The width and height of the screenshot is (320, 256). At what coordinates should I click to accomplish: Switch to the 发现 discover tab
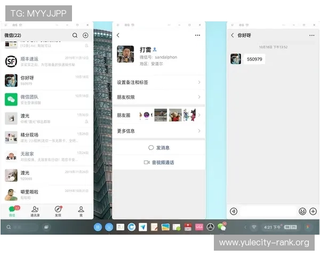[58, 211]
